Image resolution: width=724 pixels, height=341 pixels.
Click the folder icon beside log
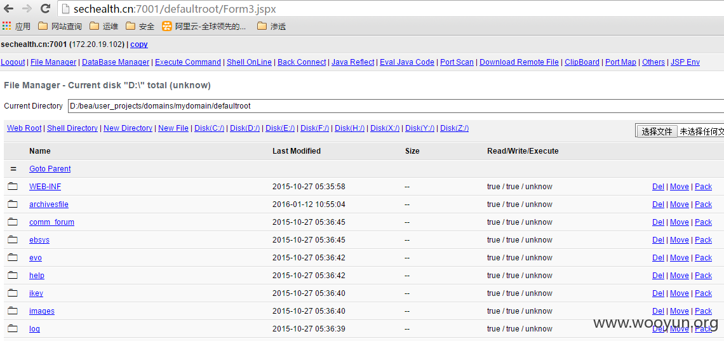click(13, 328)
